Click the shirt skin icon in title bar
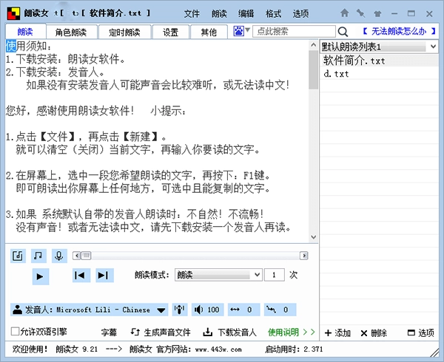The width and height of the screenshot is (444, 362). point(376,13)
